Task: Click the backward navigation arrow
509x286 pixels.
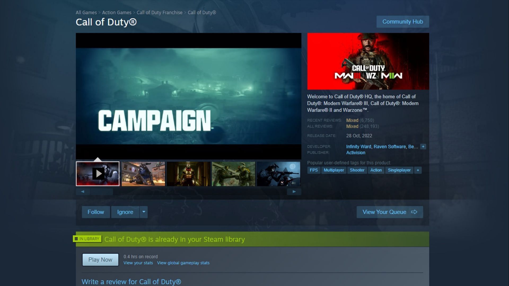Action: (x=82, y=191)
